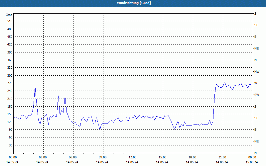Select the 120 degree axis label
This screenshot has width=266, height=166.
[10, 122]
